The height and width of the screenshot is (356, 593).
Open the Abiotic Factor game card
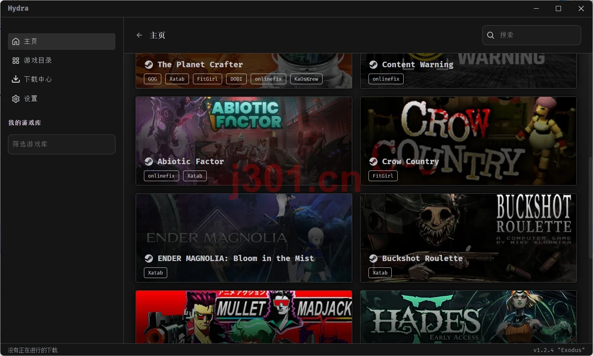click(x=244, y=141)
